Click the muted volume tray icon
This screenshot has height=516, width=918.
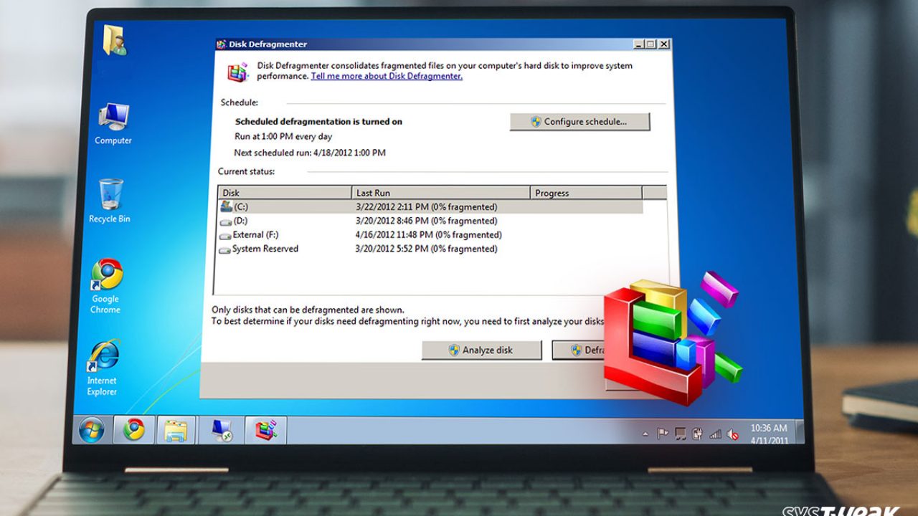pos(732,434)
